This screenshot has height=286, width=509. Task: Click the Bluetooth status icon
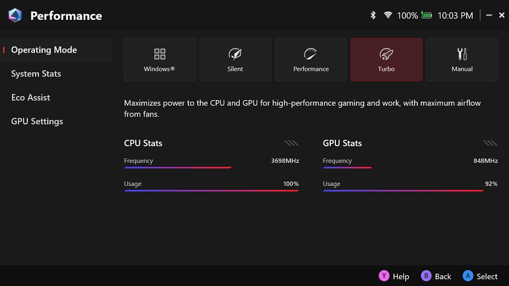tap(373, 16)
